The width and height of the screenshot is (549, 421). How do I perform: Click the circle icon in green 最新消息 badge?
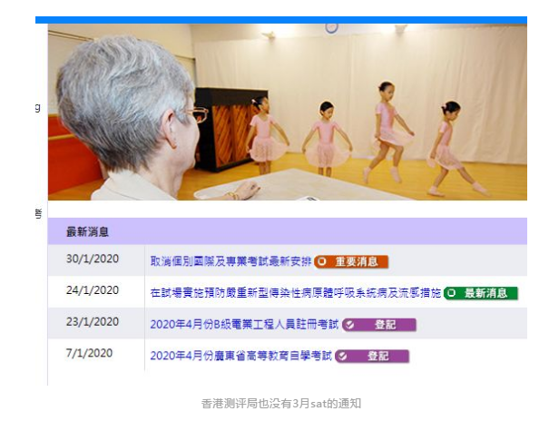(451, 293)
